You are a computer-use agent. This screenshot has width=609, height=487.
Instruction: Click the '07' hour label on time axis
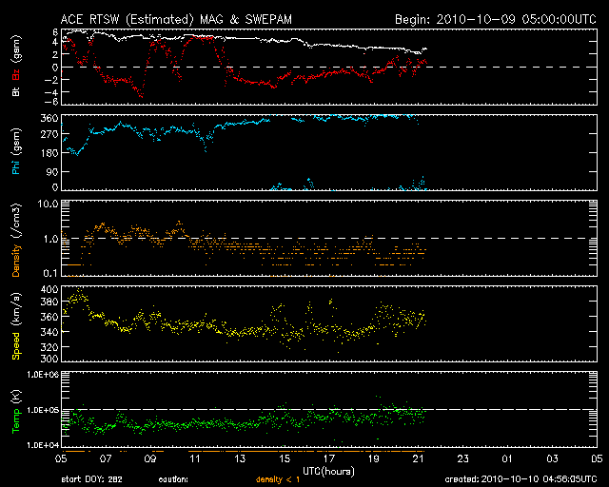(106, 459)
